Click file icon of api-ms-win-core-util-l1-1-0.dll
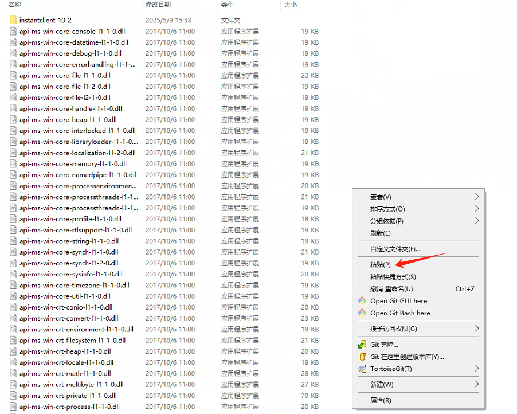This screenshot has height=414, width=517. coord(13,296)
